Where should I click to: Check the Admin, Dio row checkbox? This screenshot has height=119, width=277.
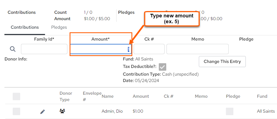coord(16,112)
